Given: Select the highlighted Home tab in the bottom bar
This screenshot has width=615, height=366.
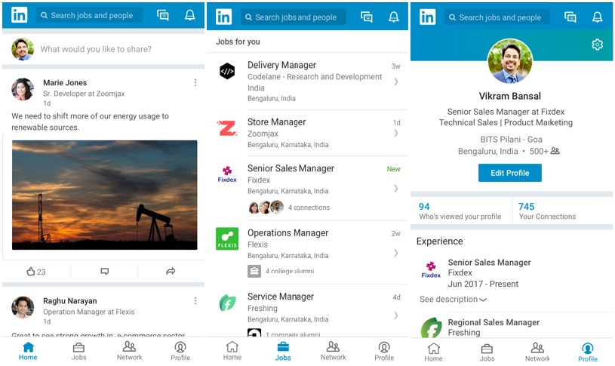Looking at the screenshot, I should click(28, 351).
